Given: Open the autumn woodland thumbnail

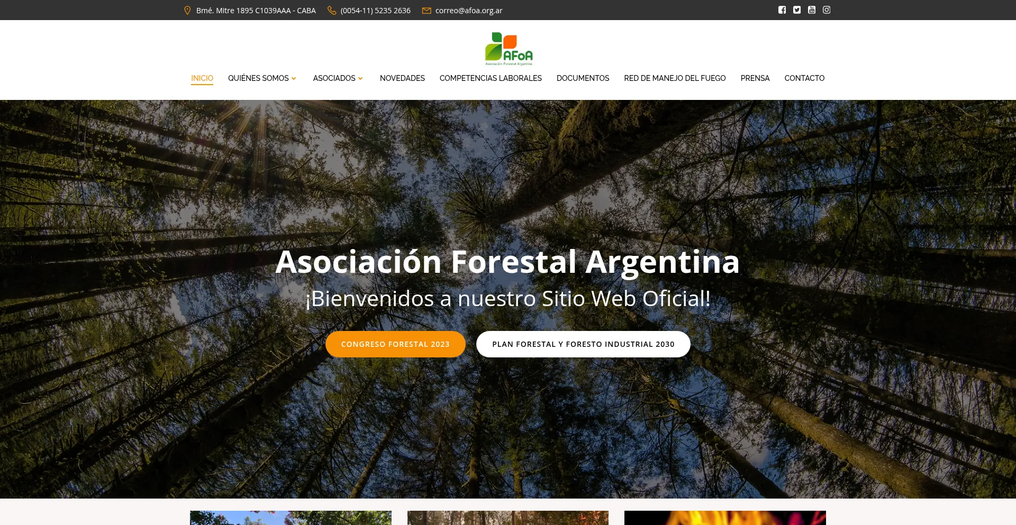Looking at the screenshot, I should pos(508,518).
